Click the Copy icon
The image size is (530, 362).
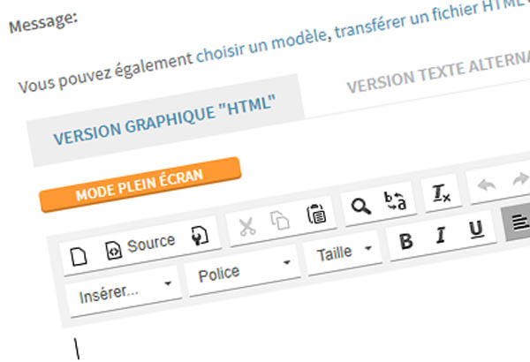point(280,220)
